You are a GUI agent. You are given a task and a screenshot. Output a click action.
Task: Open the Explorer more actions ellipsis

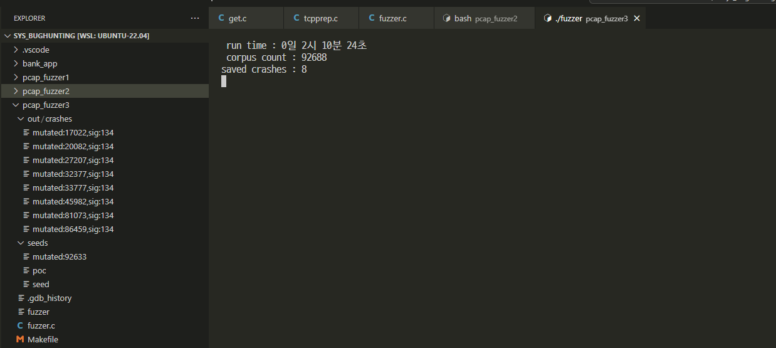pos(195,18)
